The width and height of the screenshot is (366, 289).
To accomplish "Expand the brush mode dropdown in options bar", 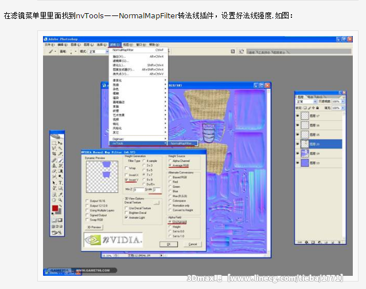I will [x=107, y=52].
